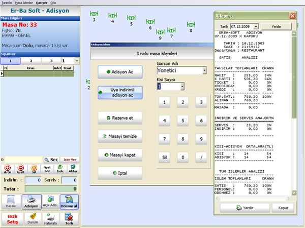
Task: Select table 8 icon on floor plan
Action: click(191, 25)
